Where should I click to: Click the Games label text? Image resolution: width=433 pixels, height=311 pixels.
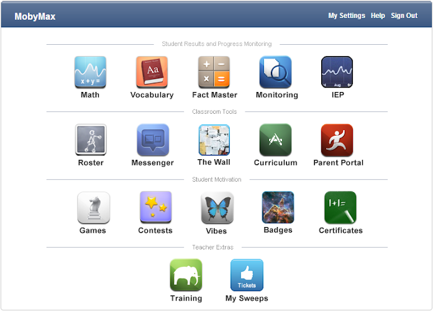[x=93, y=230]
